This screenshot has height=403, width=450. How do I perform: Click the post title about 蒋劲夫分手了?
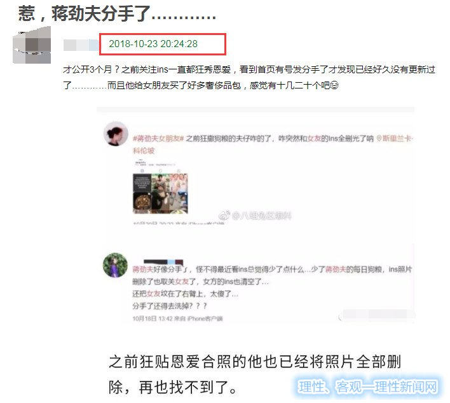point(117,13)
